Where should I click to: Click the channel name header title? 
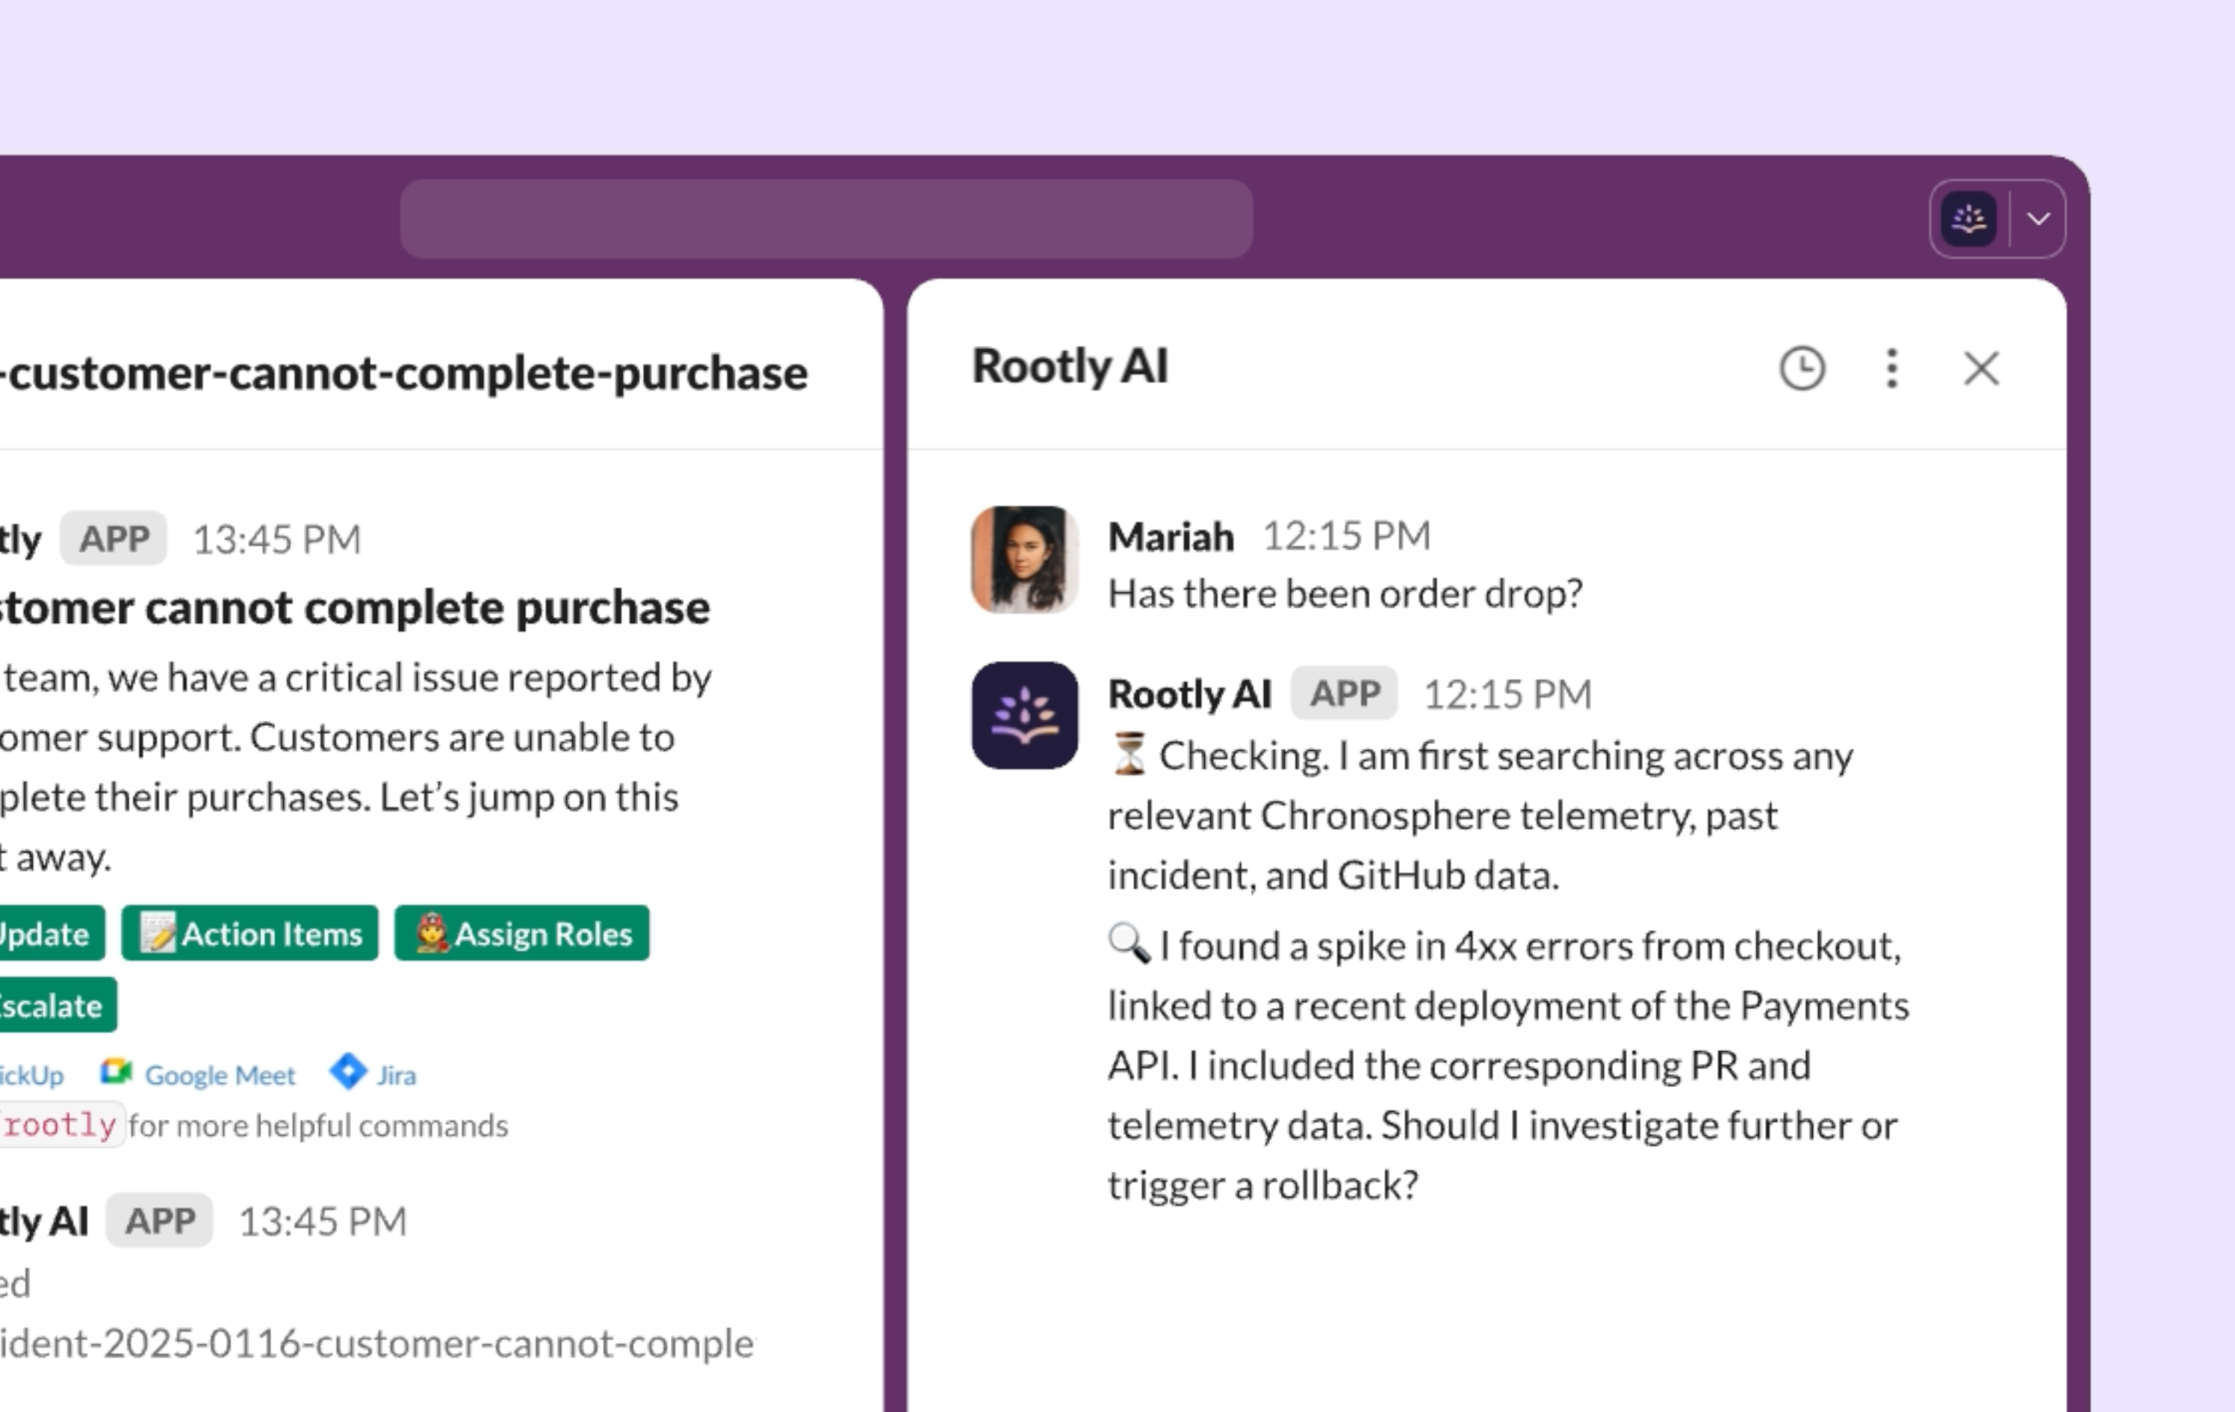[x=405, y=374]
